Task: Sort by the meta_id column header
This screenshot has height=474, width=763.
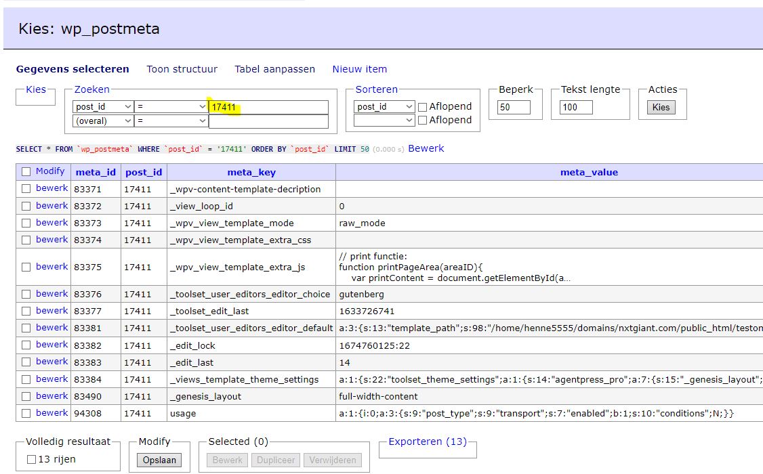Action: (96, 172)
